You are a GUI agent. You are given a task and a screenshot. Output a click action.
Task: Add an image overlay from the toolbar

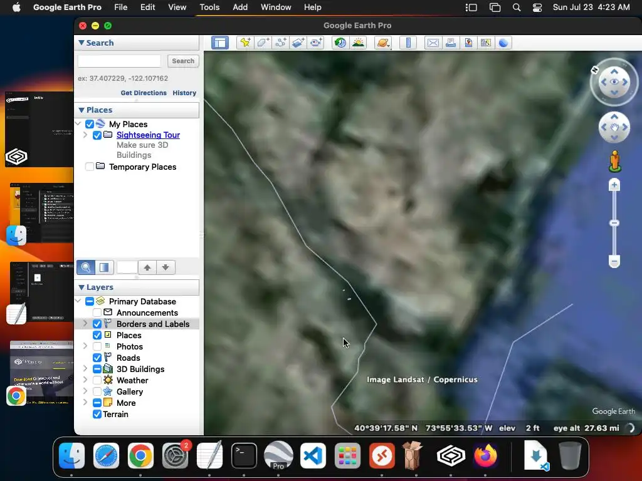pyautogui.click(x=298, y=43)
